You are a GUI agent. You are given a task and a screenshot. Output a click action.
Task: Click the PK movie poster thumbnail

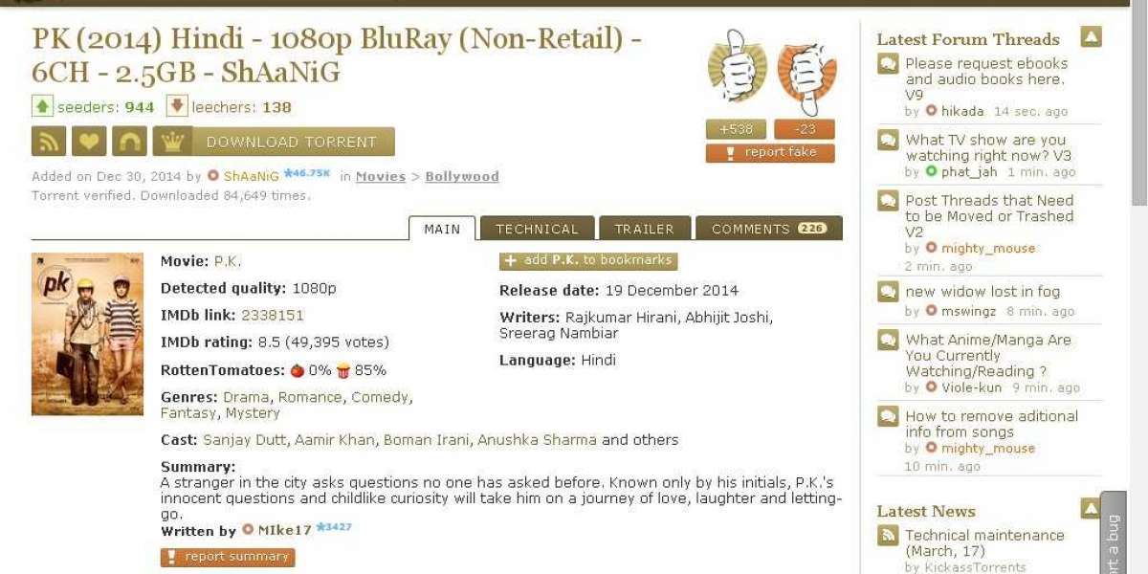tap(87, 334)
